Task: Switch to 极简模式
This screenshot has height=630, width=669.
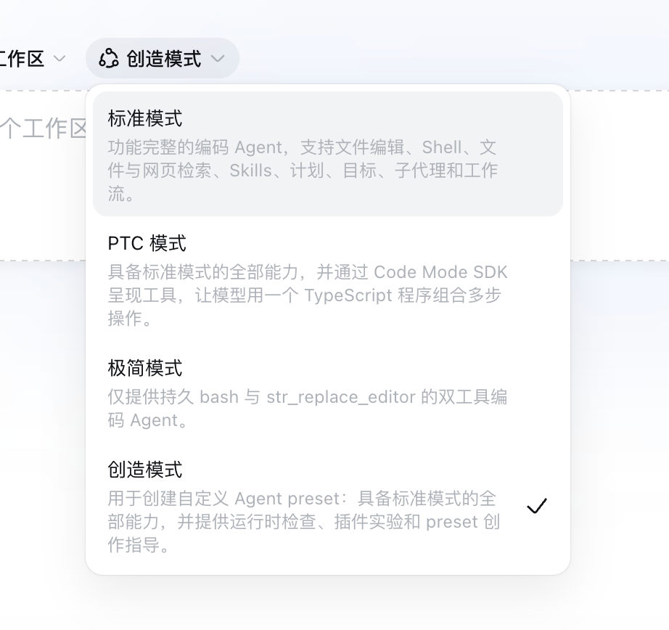Action: point(328,393)
